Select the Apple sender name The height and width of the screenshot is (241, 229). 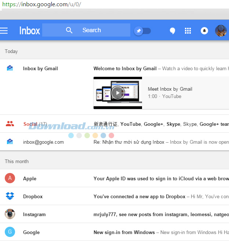(30, 178)
